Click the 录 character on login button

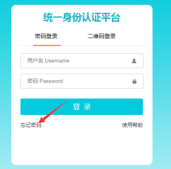[87, 107]
